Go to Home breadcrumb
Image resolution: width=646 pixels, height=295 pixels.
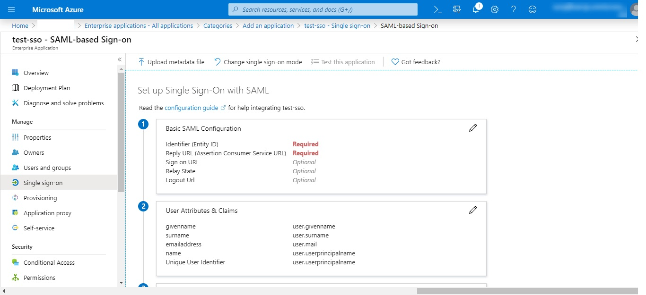[20, 25]
